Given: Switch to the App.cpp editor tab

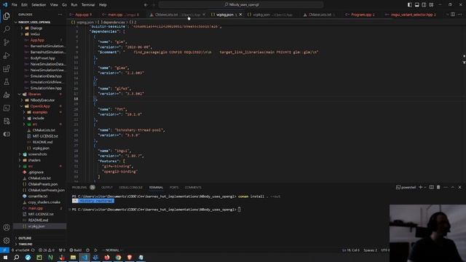Looking at the screenshot, I should pyautogui.click(x=82, y=15).
